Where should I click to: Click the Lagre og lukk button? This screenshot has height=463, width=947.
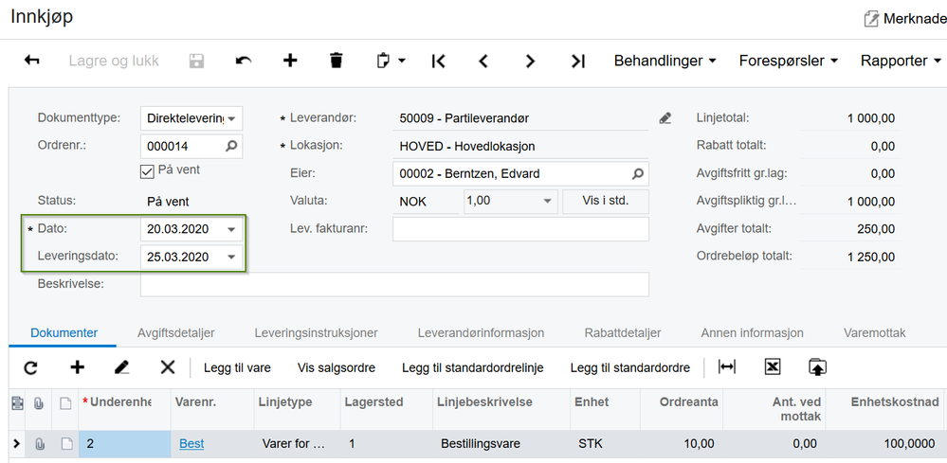[x=114, y=61]
